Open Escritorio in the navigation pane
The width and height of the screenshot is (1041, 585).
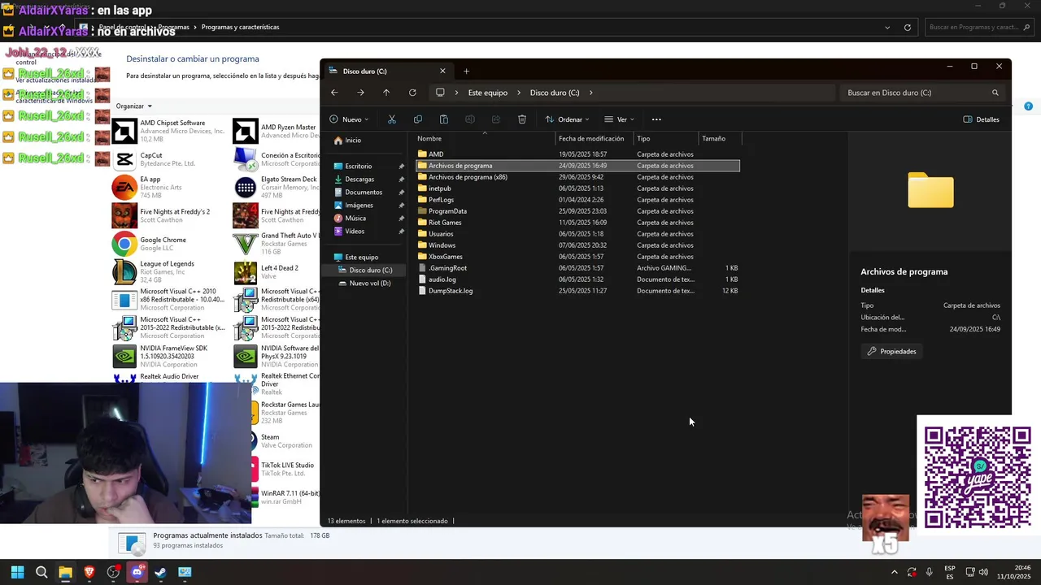[x=358, y=166]
